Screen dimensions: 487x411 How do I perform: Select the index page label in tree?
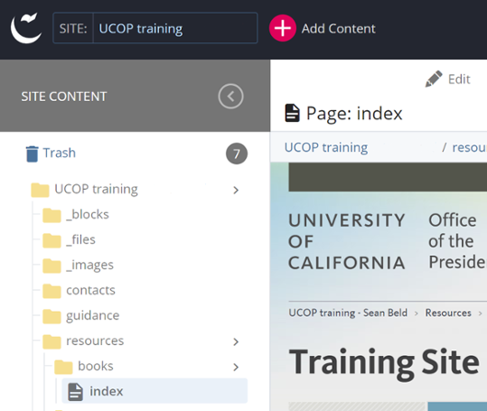click(107, 391)
